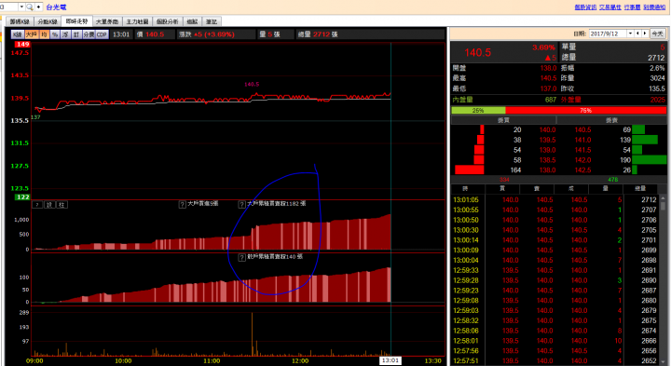This screenshot has width=671, height=366.
Task: Click the 140.5 high marker on price chart
Action: [252, 84]
